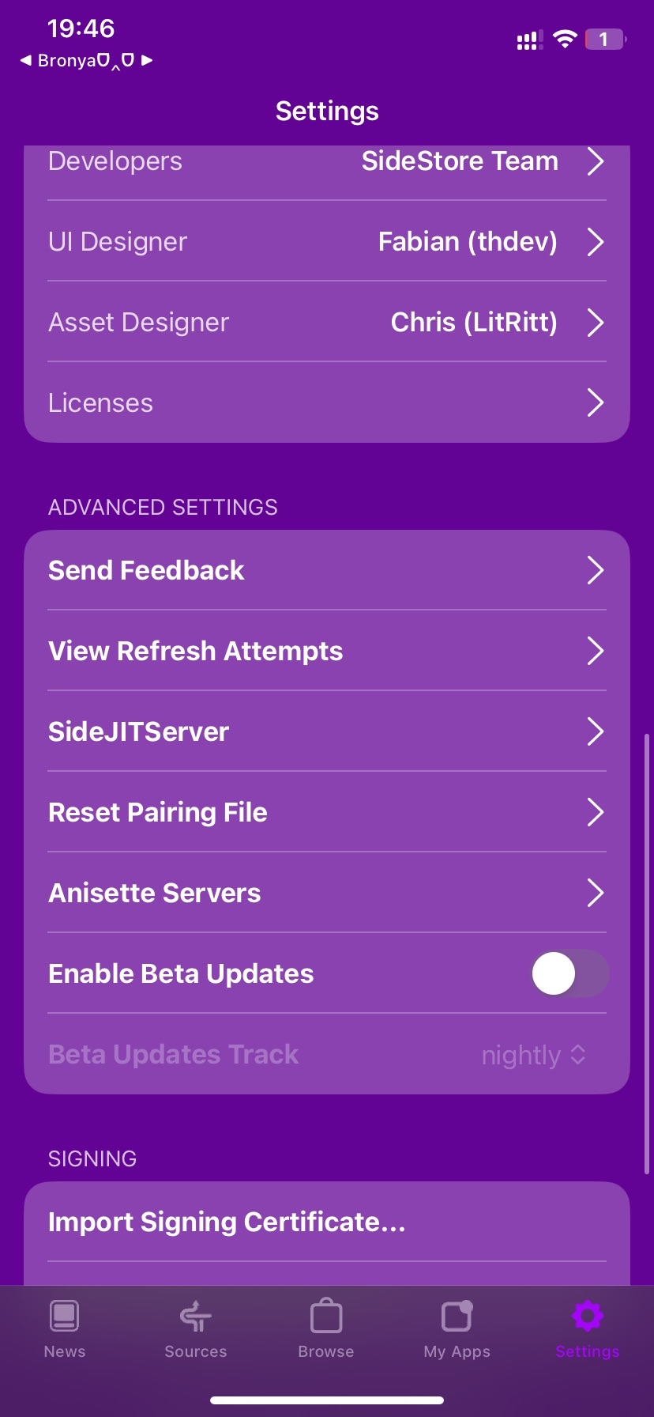Image resolution: width=654 pixels, height=1417 pixels.
Task: Open View Refresh Attempts
Action: [x=196, y=651]
